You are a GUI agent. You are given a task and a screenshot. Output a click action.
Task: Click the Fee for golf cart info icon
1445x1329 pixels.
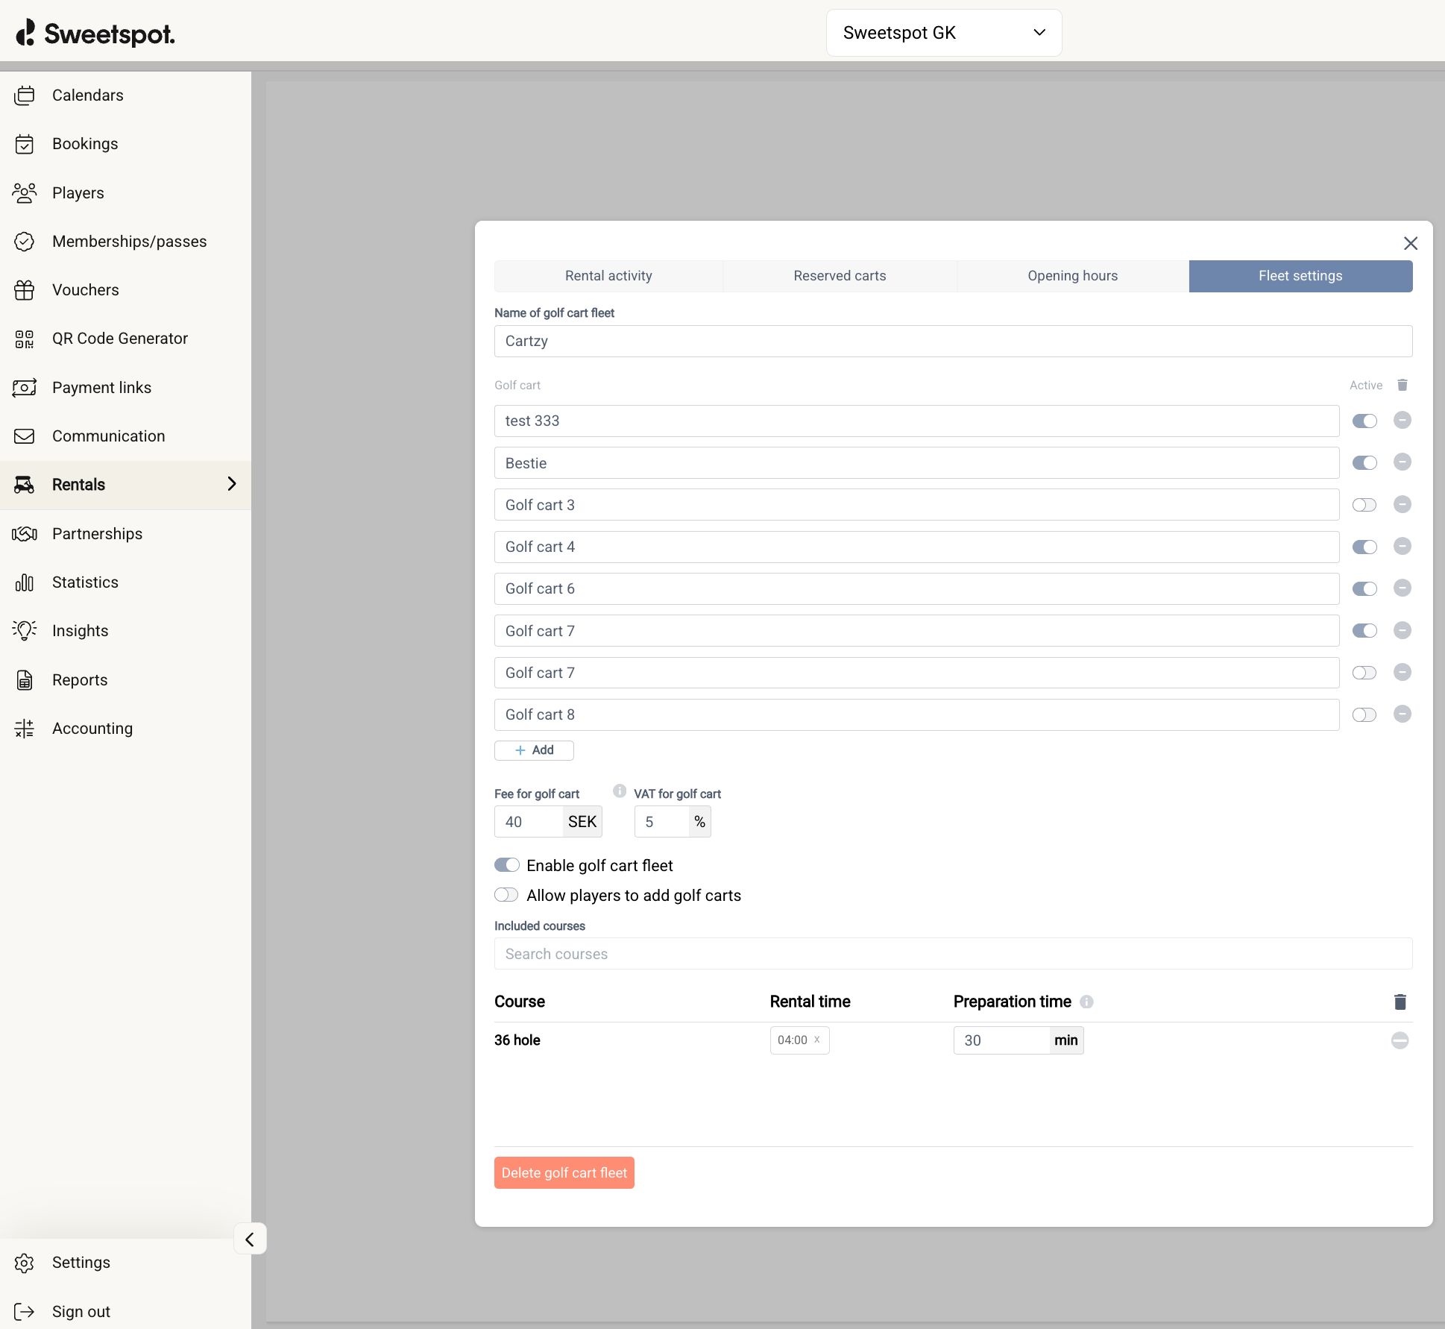point(619,791)
